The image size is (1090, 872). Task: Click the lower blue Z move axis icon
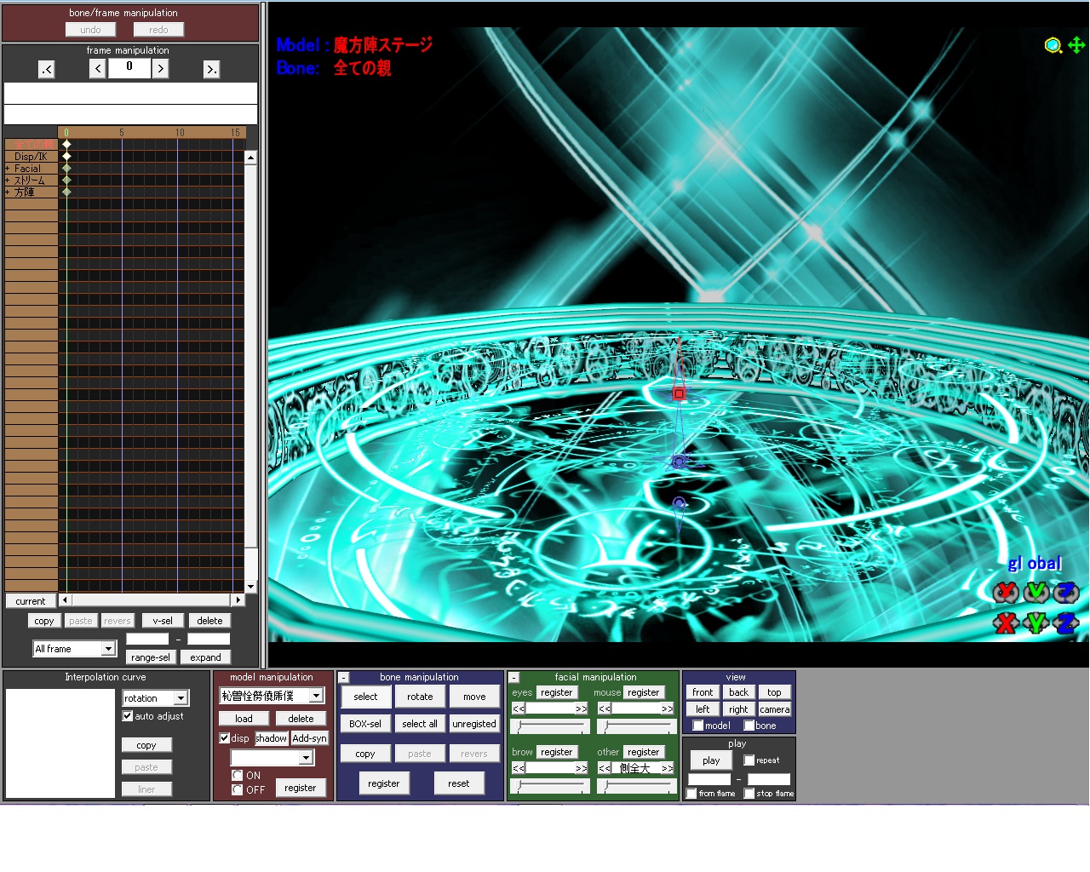(x=1066, y=622)
